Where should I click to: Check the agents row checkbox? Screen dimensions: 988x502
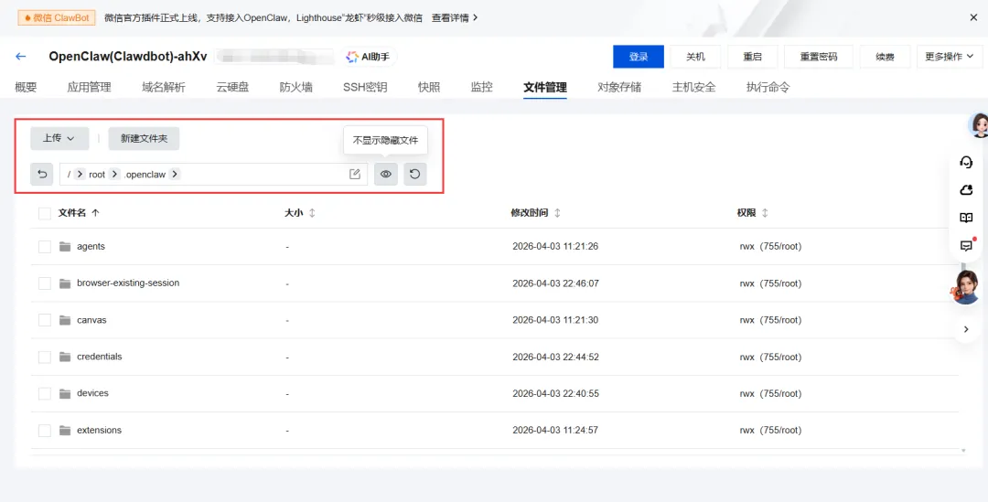tap(45, 247)
